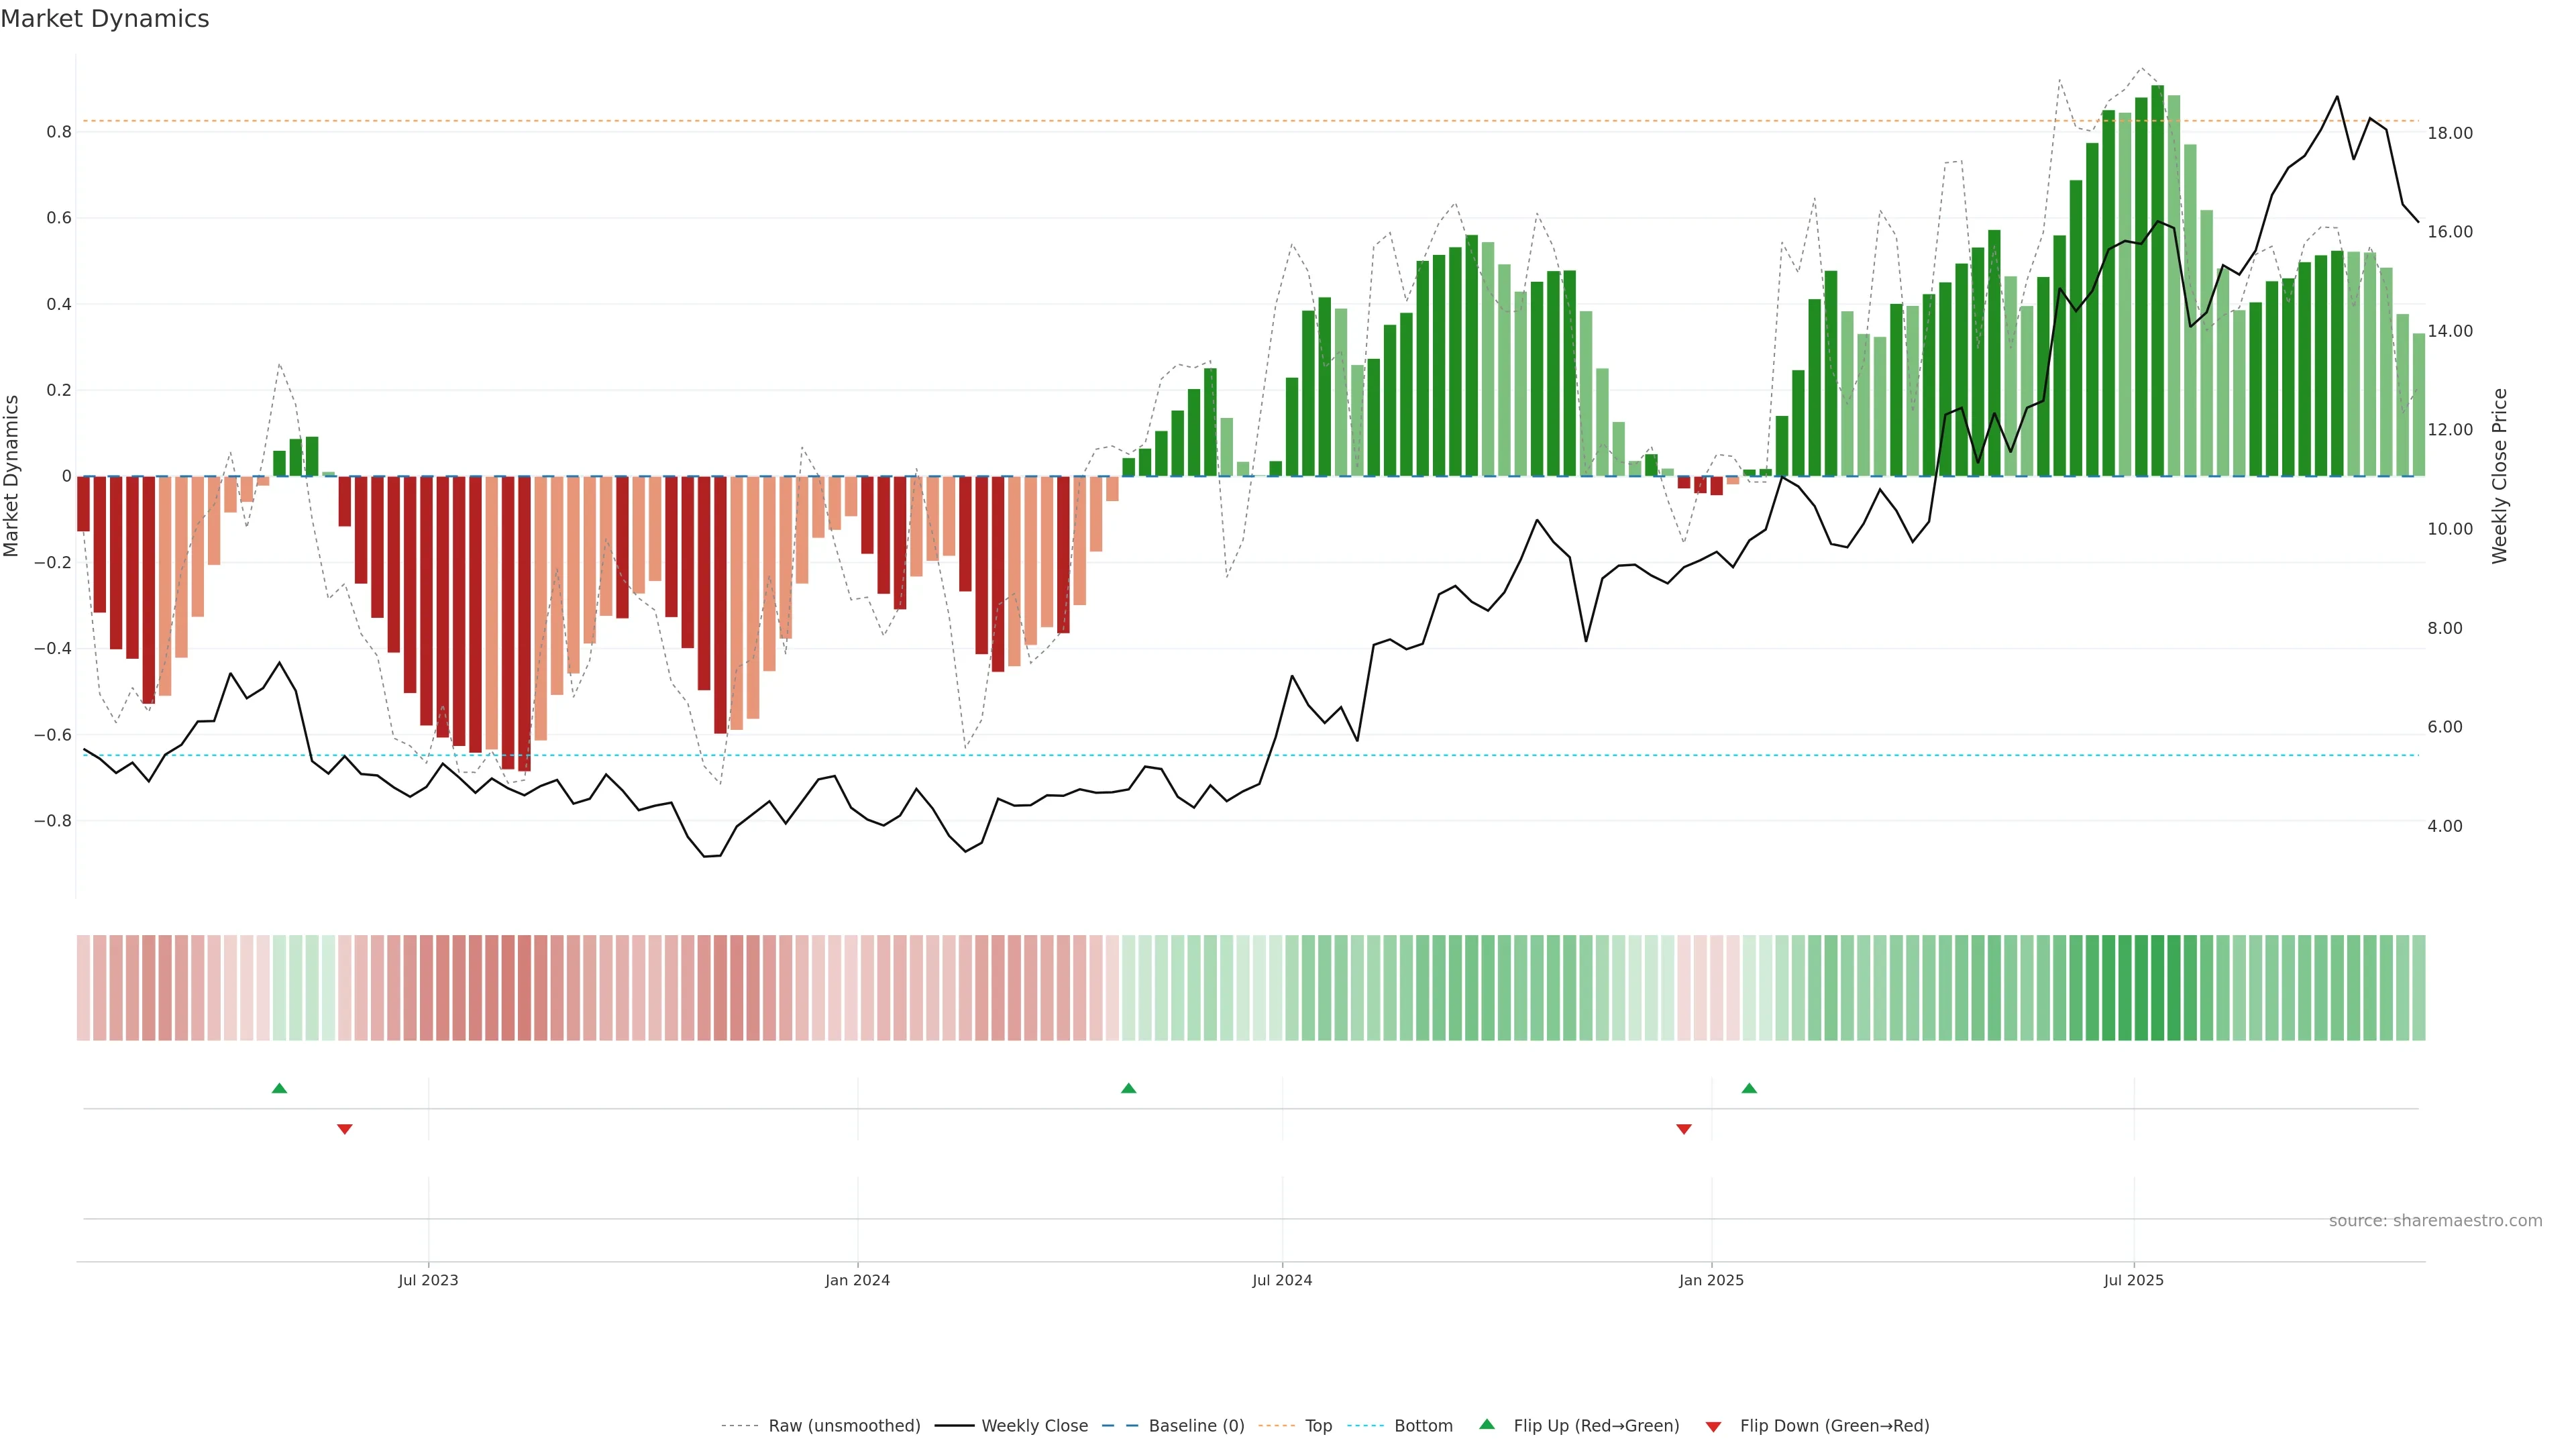Click Flip Down red triangle legend icon
The height and width of the screenshot is (1449, 2576).
(x=1713, y=1427)
